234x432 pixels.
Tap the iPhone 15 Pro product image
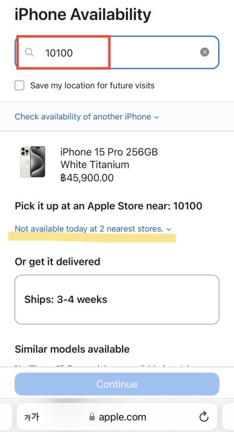click(x=33, y=162)
